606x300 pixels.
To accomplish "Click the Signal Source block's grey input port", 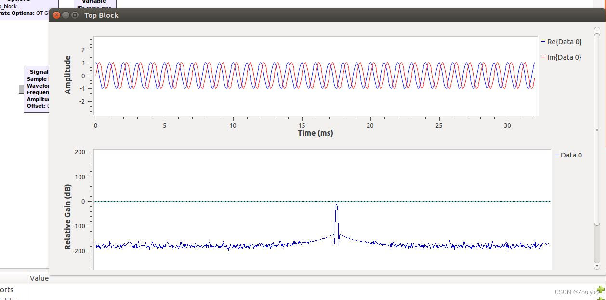I will pos(21,89).
